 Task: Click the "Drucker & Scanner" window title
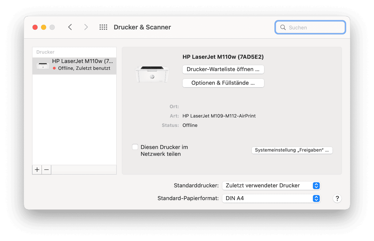point(142,27)
